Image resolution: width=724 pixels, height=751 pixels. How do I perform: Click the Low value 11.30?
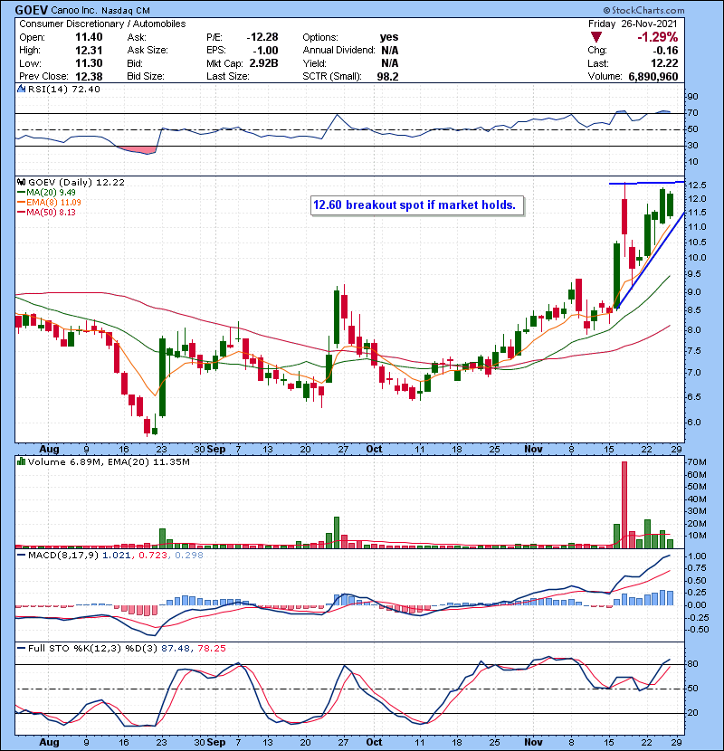click(89, 63)
